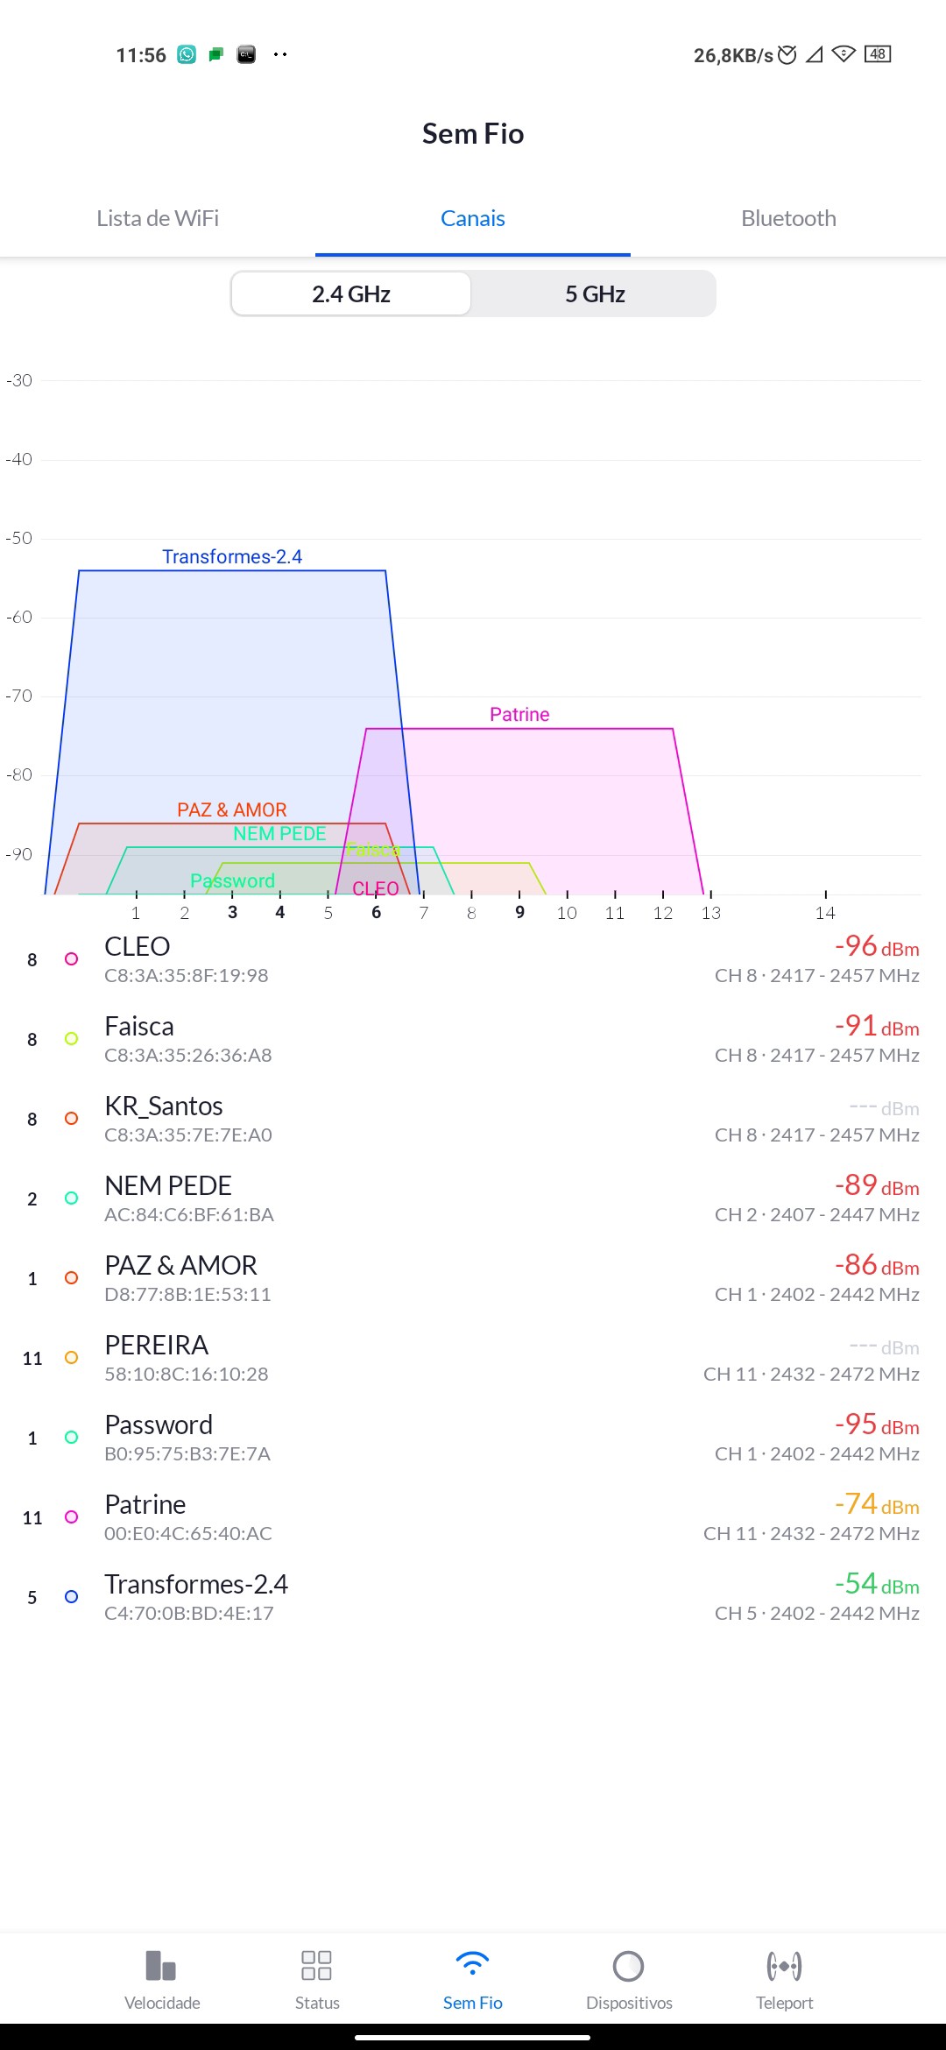Switch to the 2.4 GHz band
Viewport: 946px width, 2050px height.
point(351,293)
